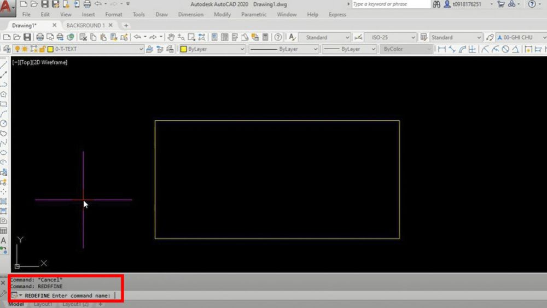Click Plot printer icon in quick access toolbar
Screen dimensions: 547x308
[87, 4]
